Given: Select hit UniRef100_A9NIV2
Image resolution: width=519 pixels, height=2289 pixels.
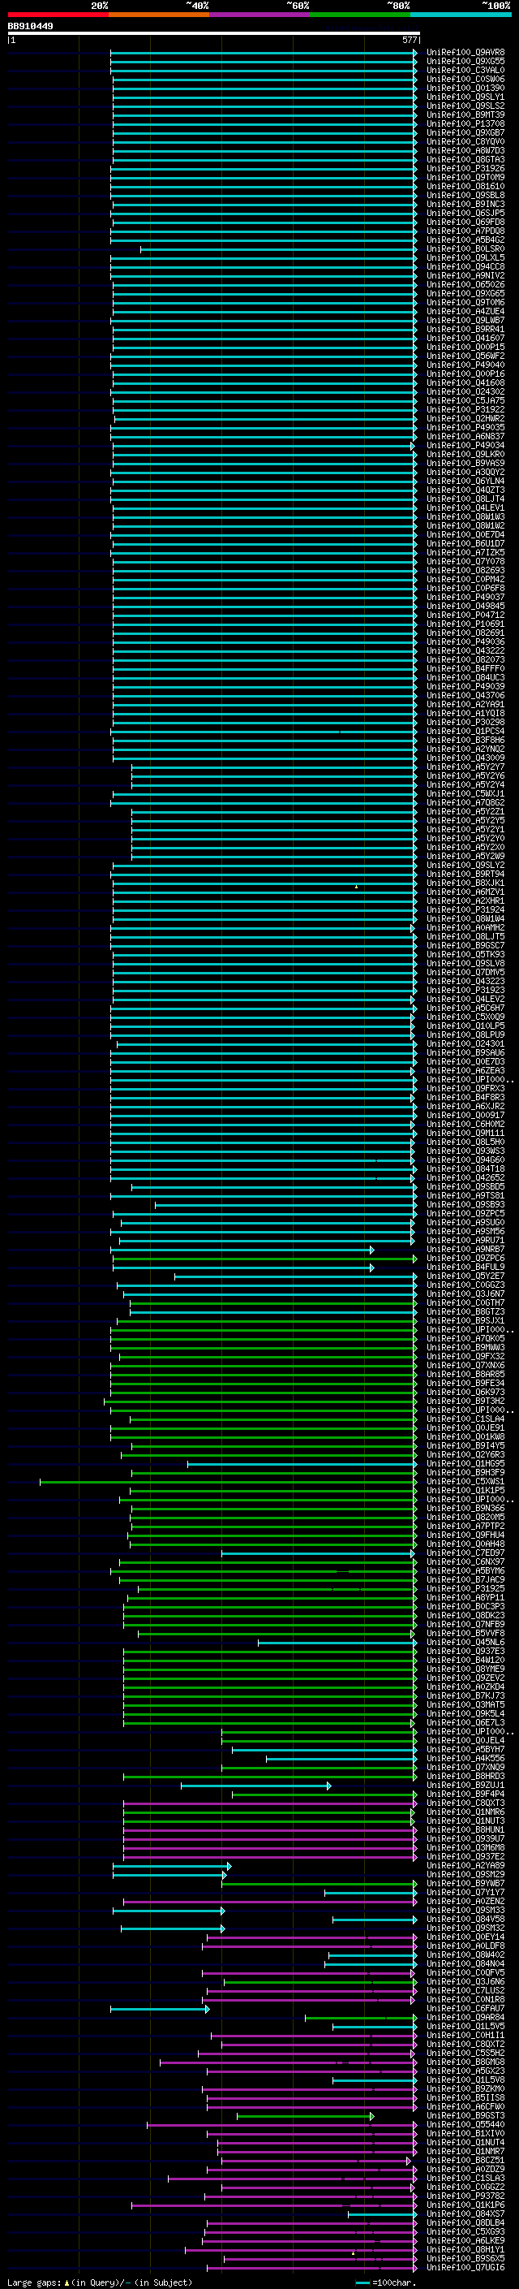Looking at the screenshot, I should [x=465, y=275].
